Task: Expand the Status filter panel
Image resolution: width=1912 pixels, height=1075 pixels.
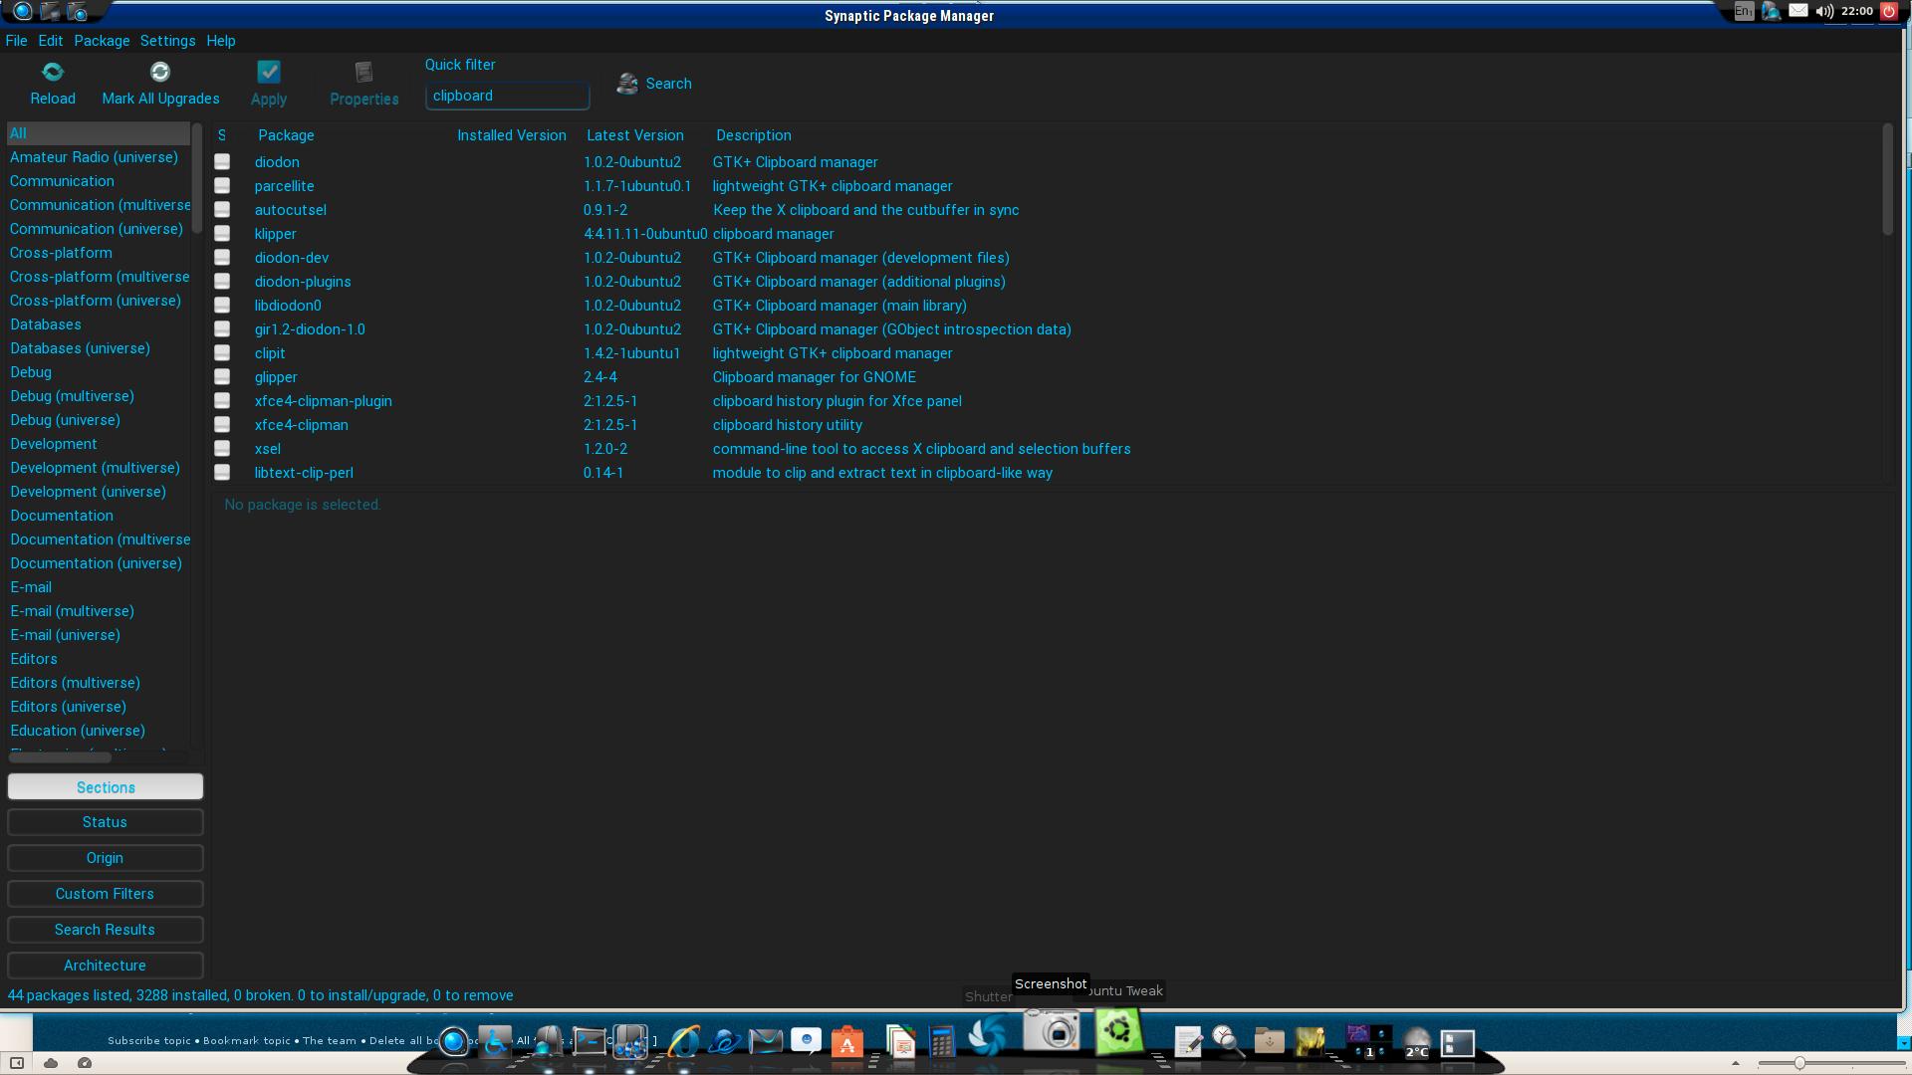Action: pyautogui.click(x=105, y=821)
